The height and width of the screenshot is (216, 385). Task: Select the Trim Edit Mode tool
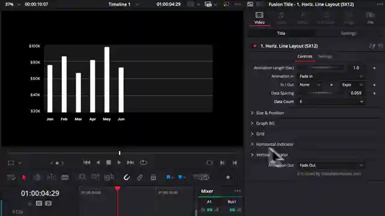tap(37, 178)
